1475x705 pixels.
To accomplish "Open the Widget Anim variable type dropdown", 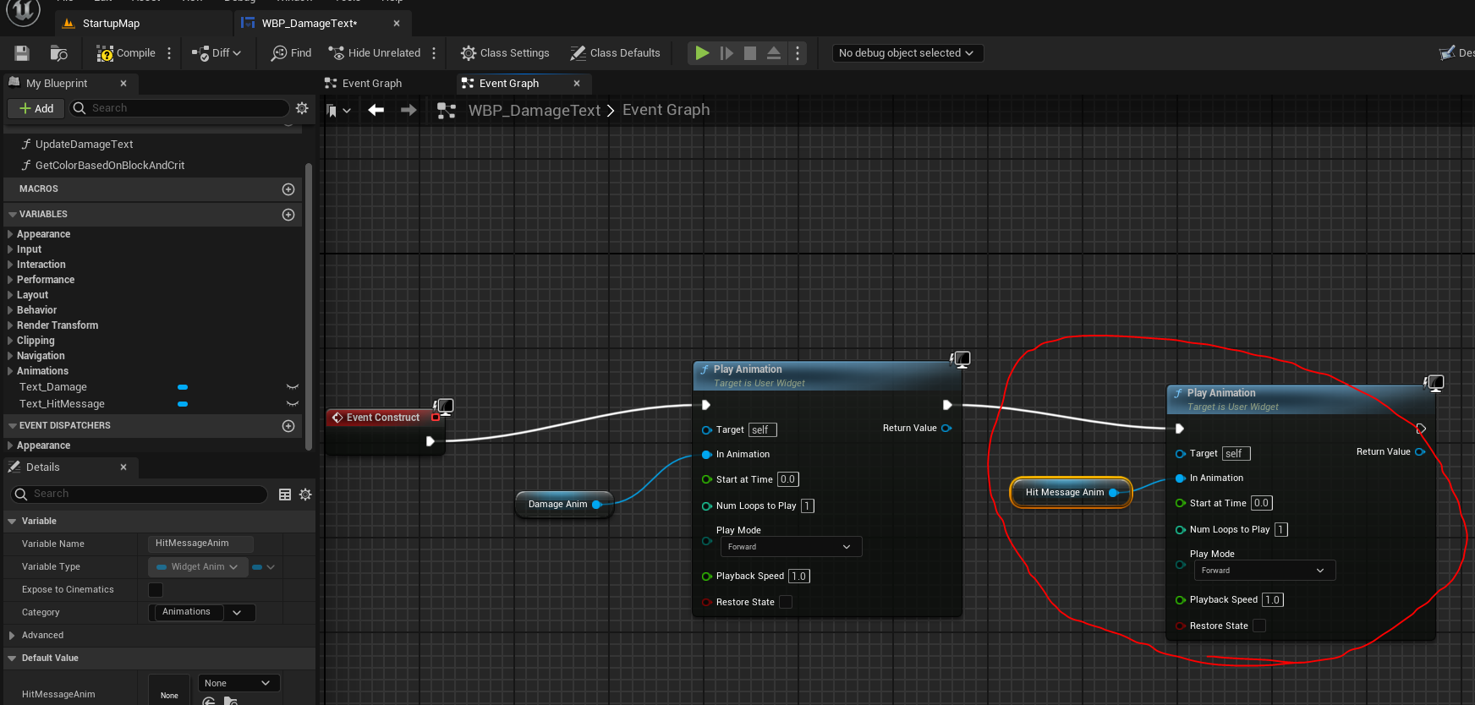I will click(198, 567).
